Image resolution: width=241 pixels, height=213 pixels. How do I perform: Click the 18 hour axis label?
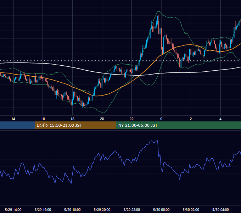pyautogui.click(x=72, y=119)
